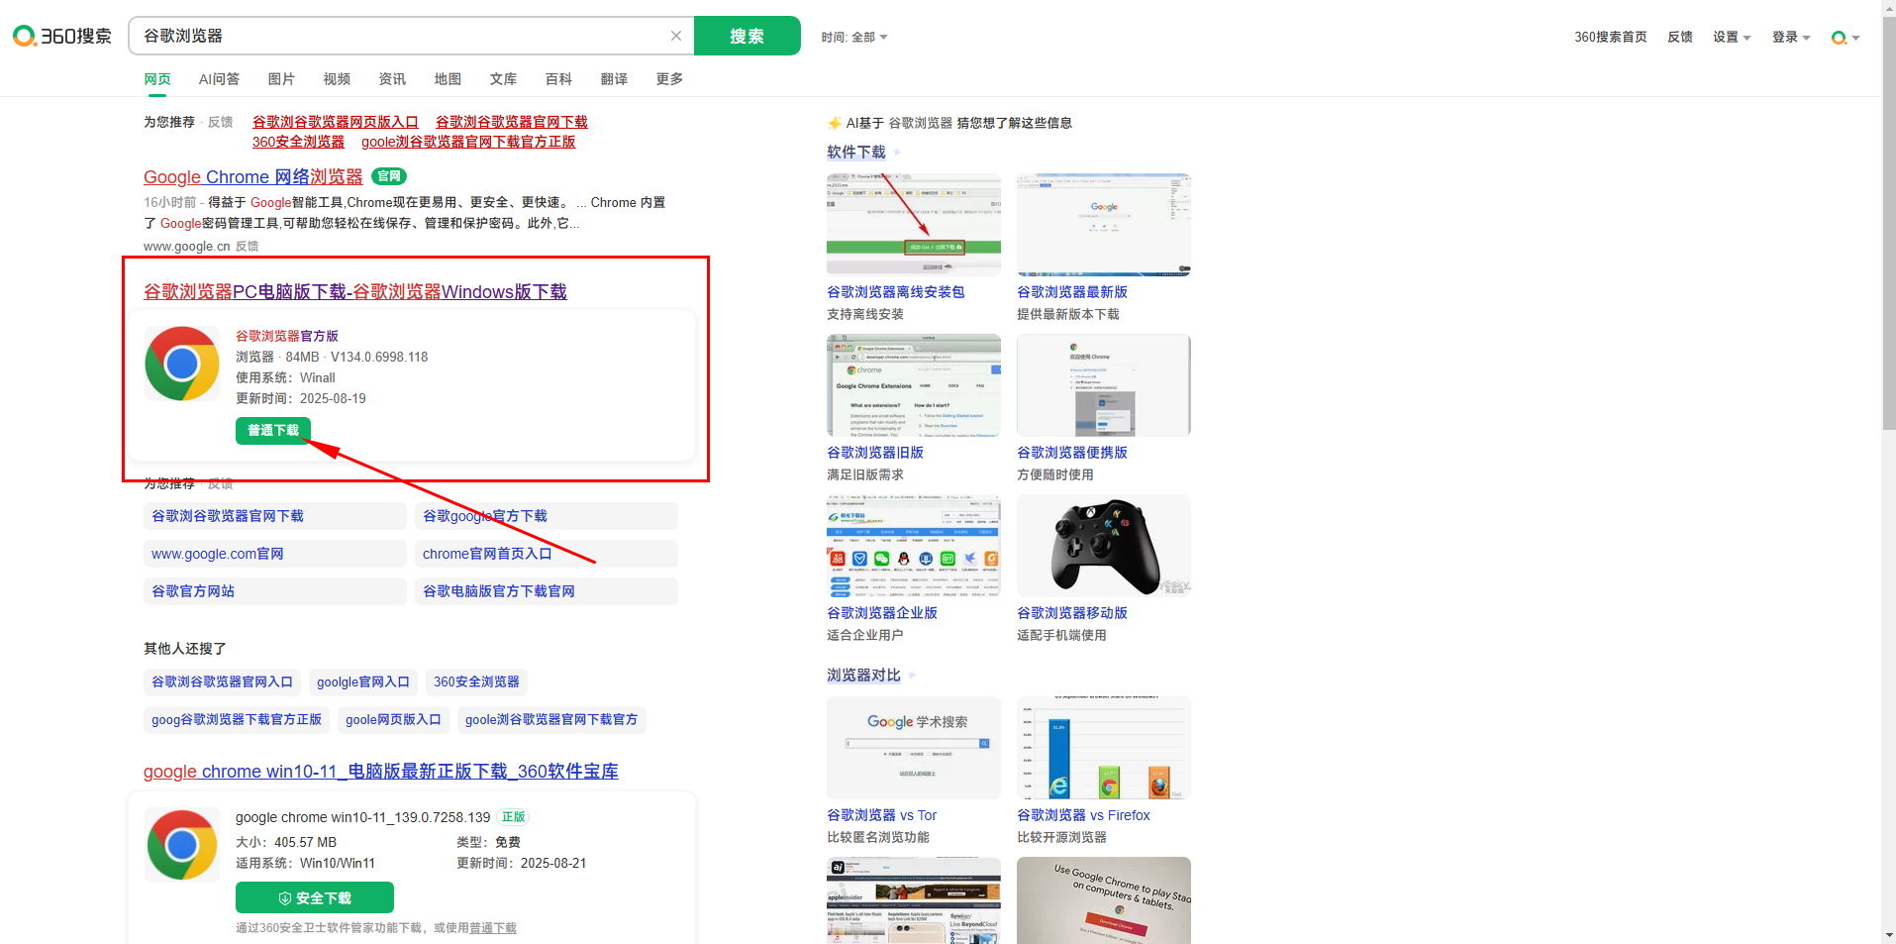
Task: Expand the 登录 dropdown
Action: 1790,38
